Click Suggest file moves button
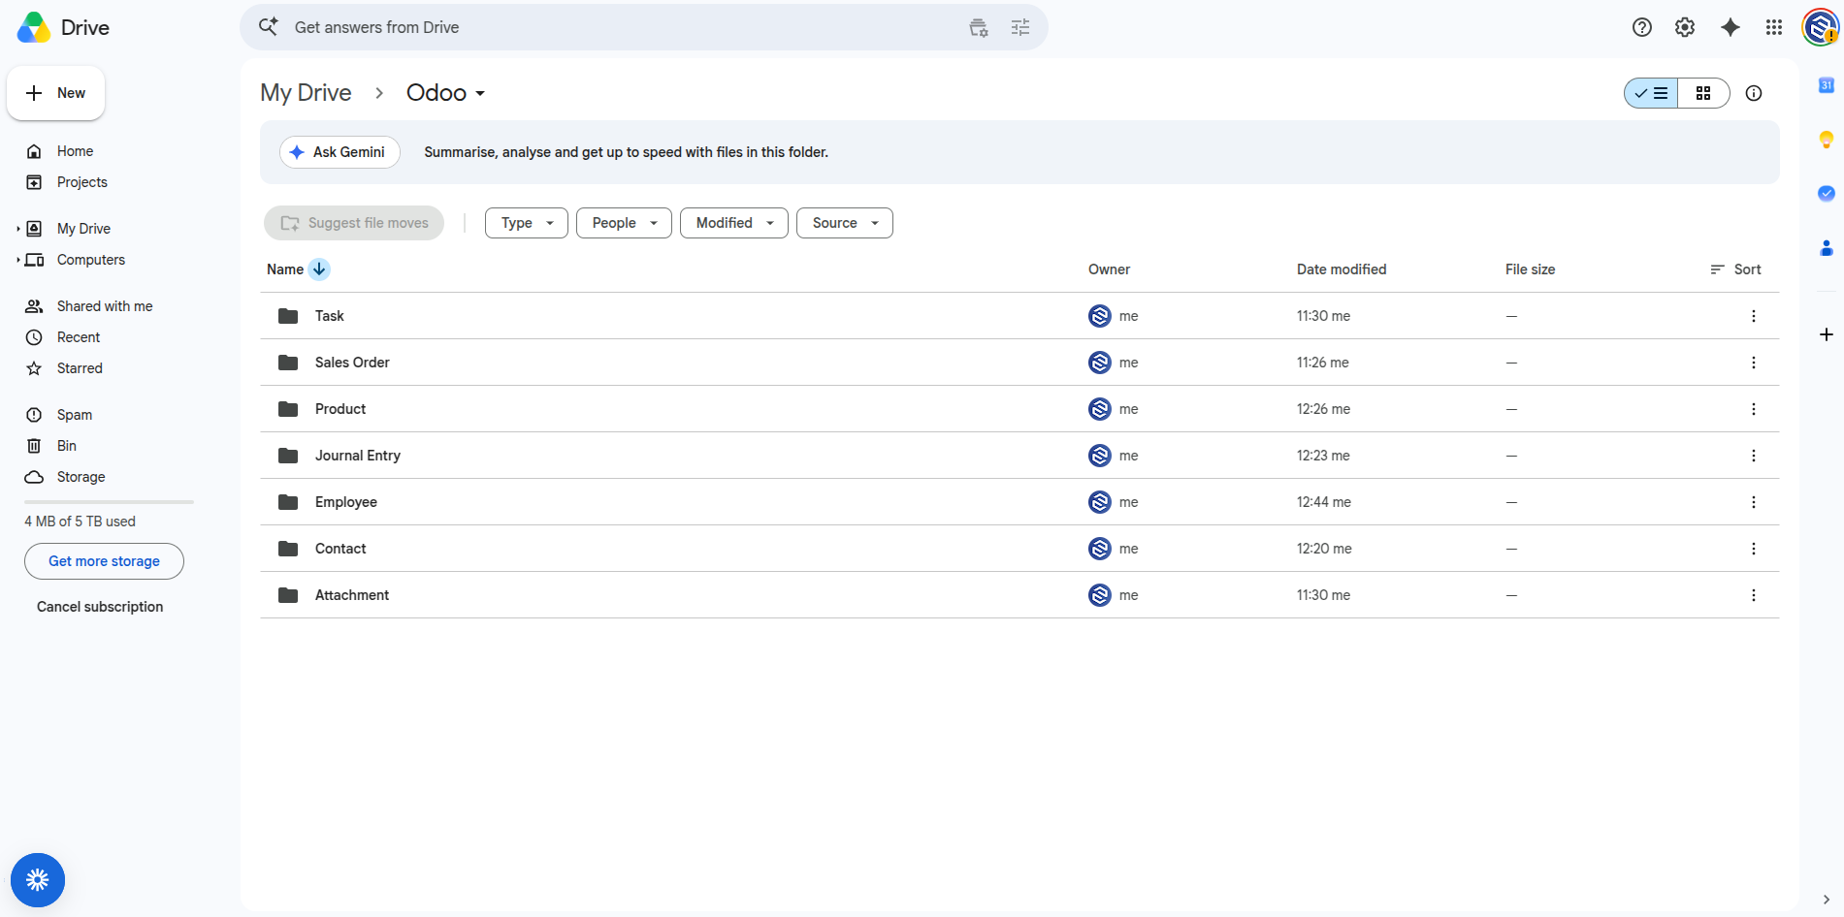 coord(354,223)
